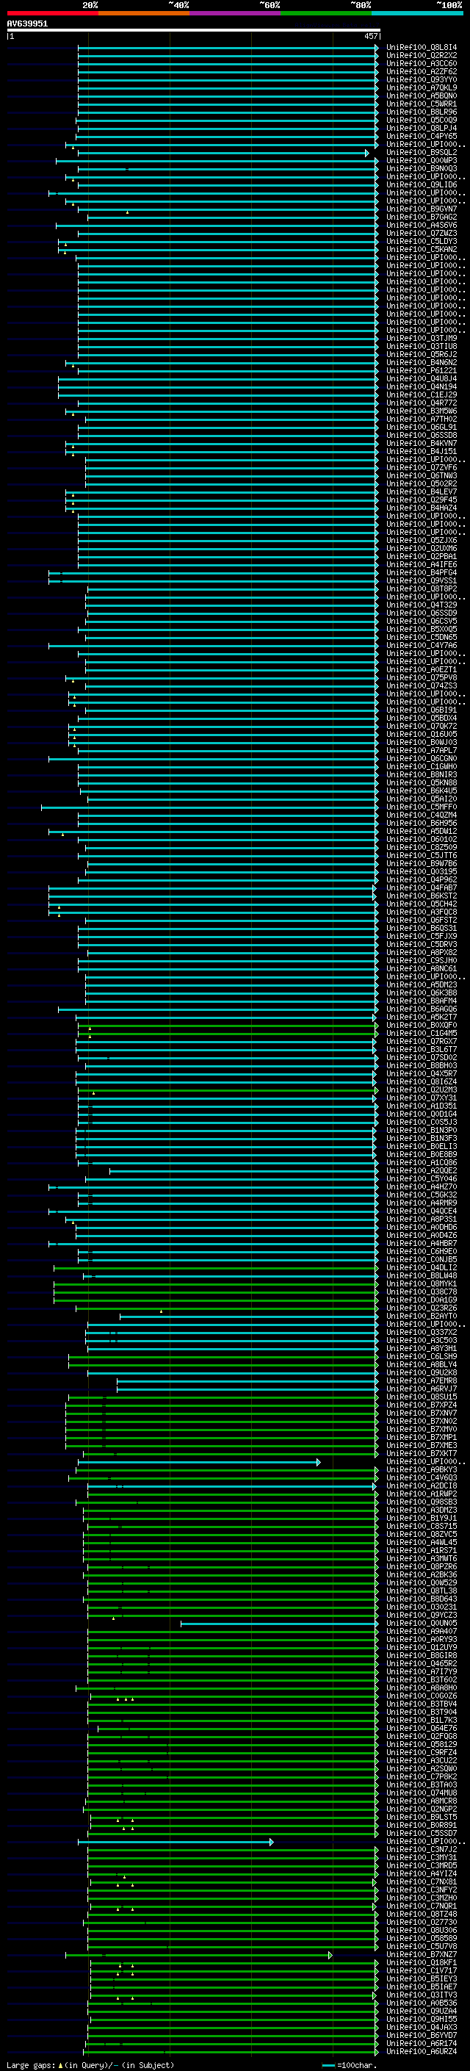Select hit UniRef100_Q2R2X2
470x2071 pixels.
[x=421, y=56]
